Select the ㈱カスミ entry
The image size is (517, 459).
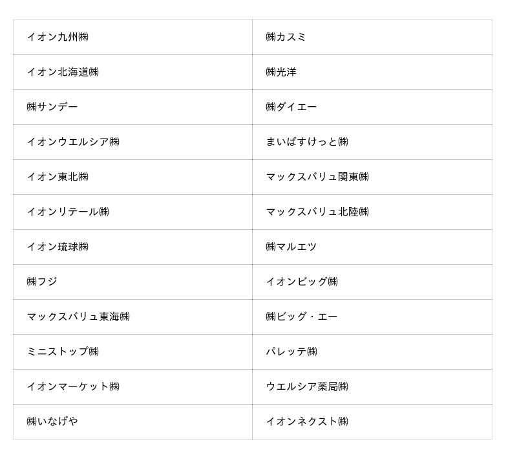point(286,37)
